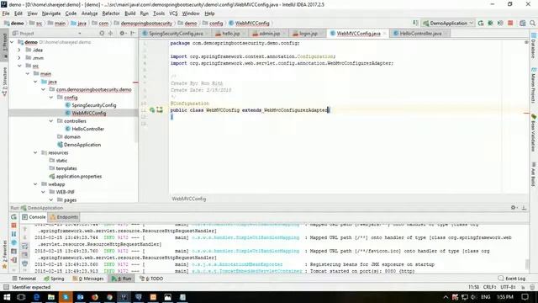The height and width of the screenshot is (303, 538).
Task: Select SpringSecurityConfig class in project tree
Action: click(x=94, y=105)
